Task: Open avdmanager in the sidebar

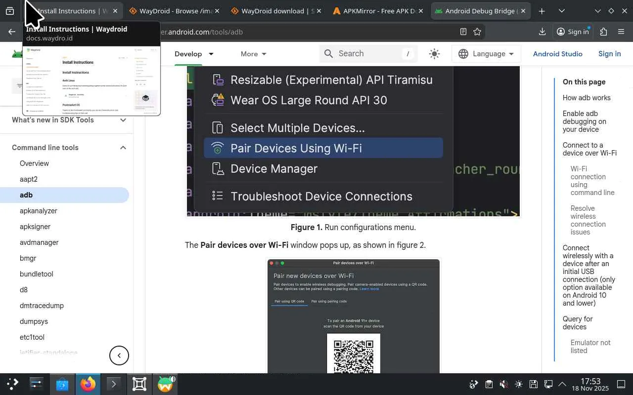Action: tap(39, 242)
